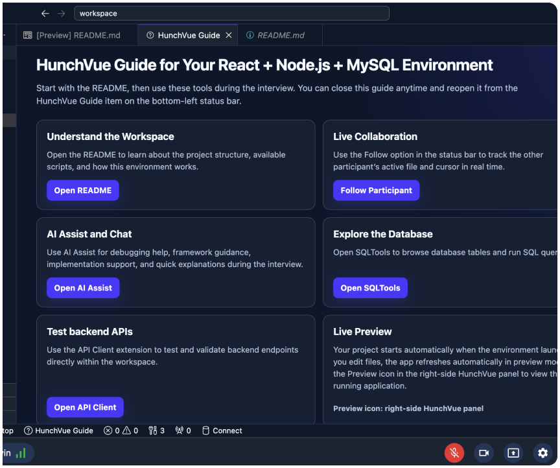Click Connect text in status bar

(x=227, y=431)
